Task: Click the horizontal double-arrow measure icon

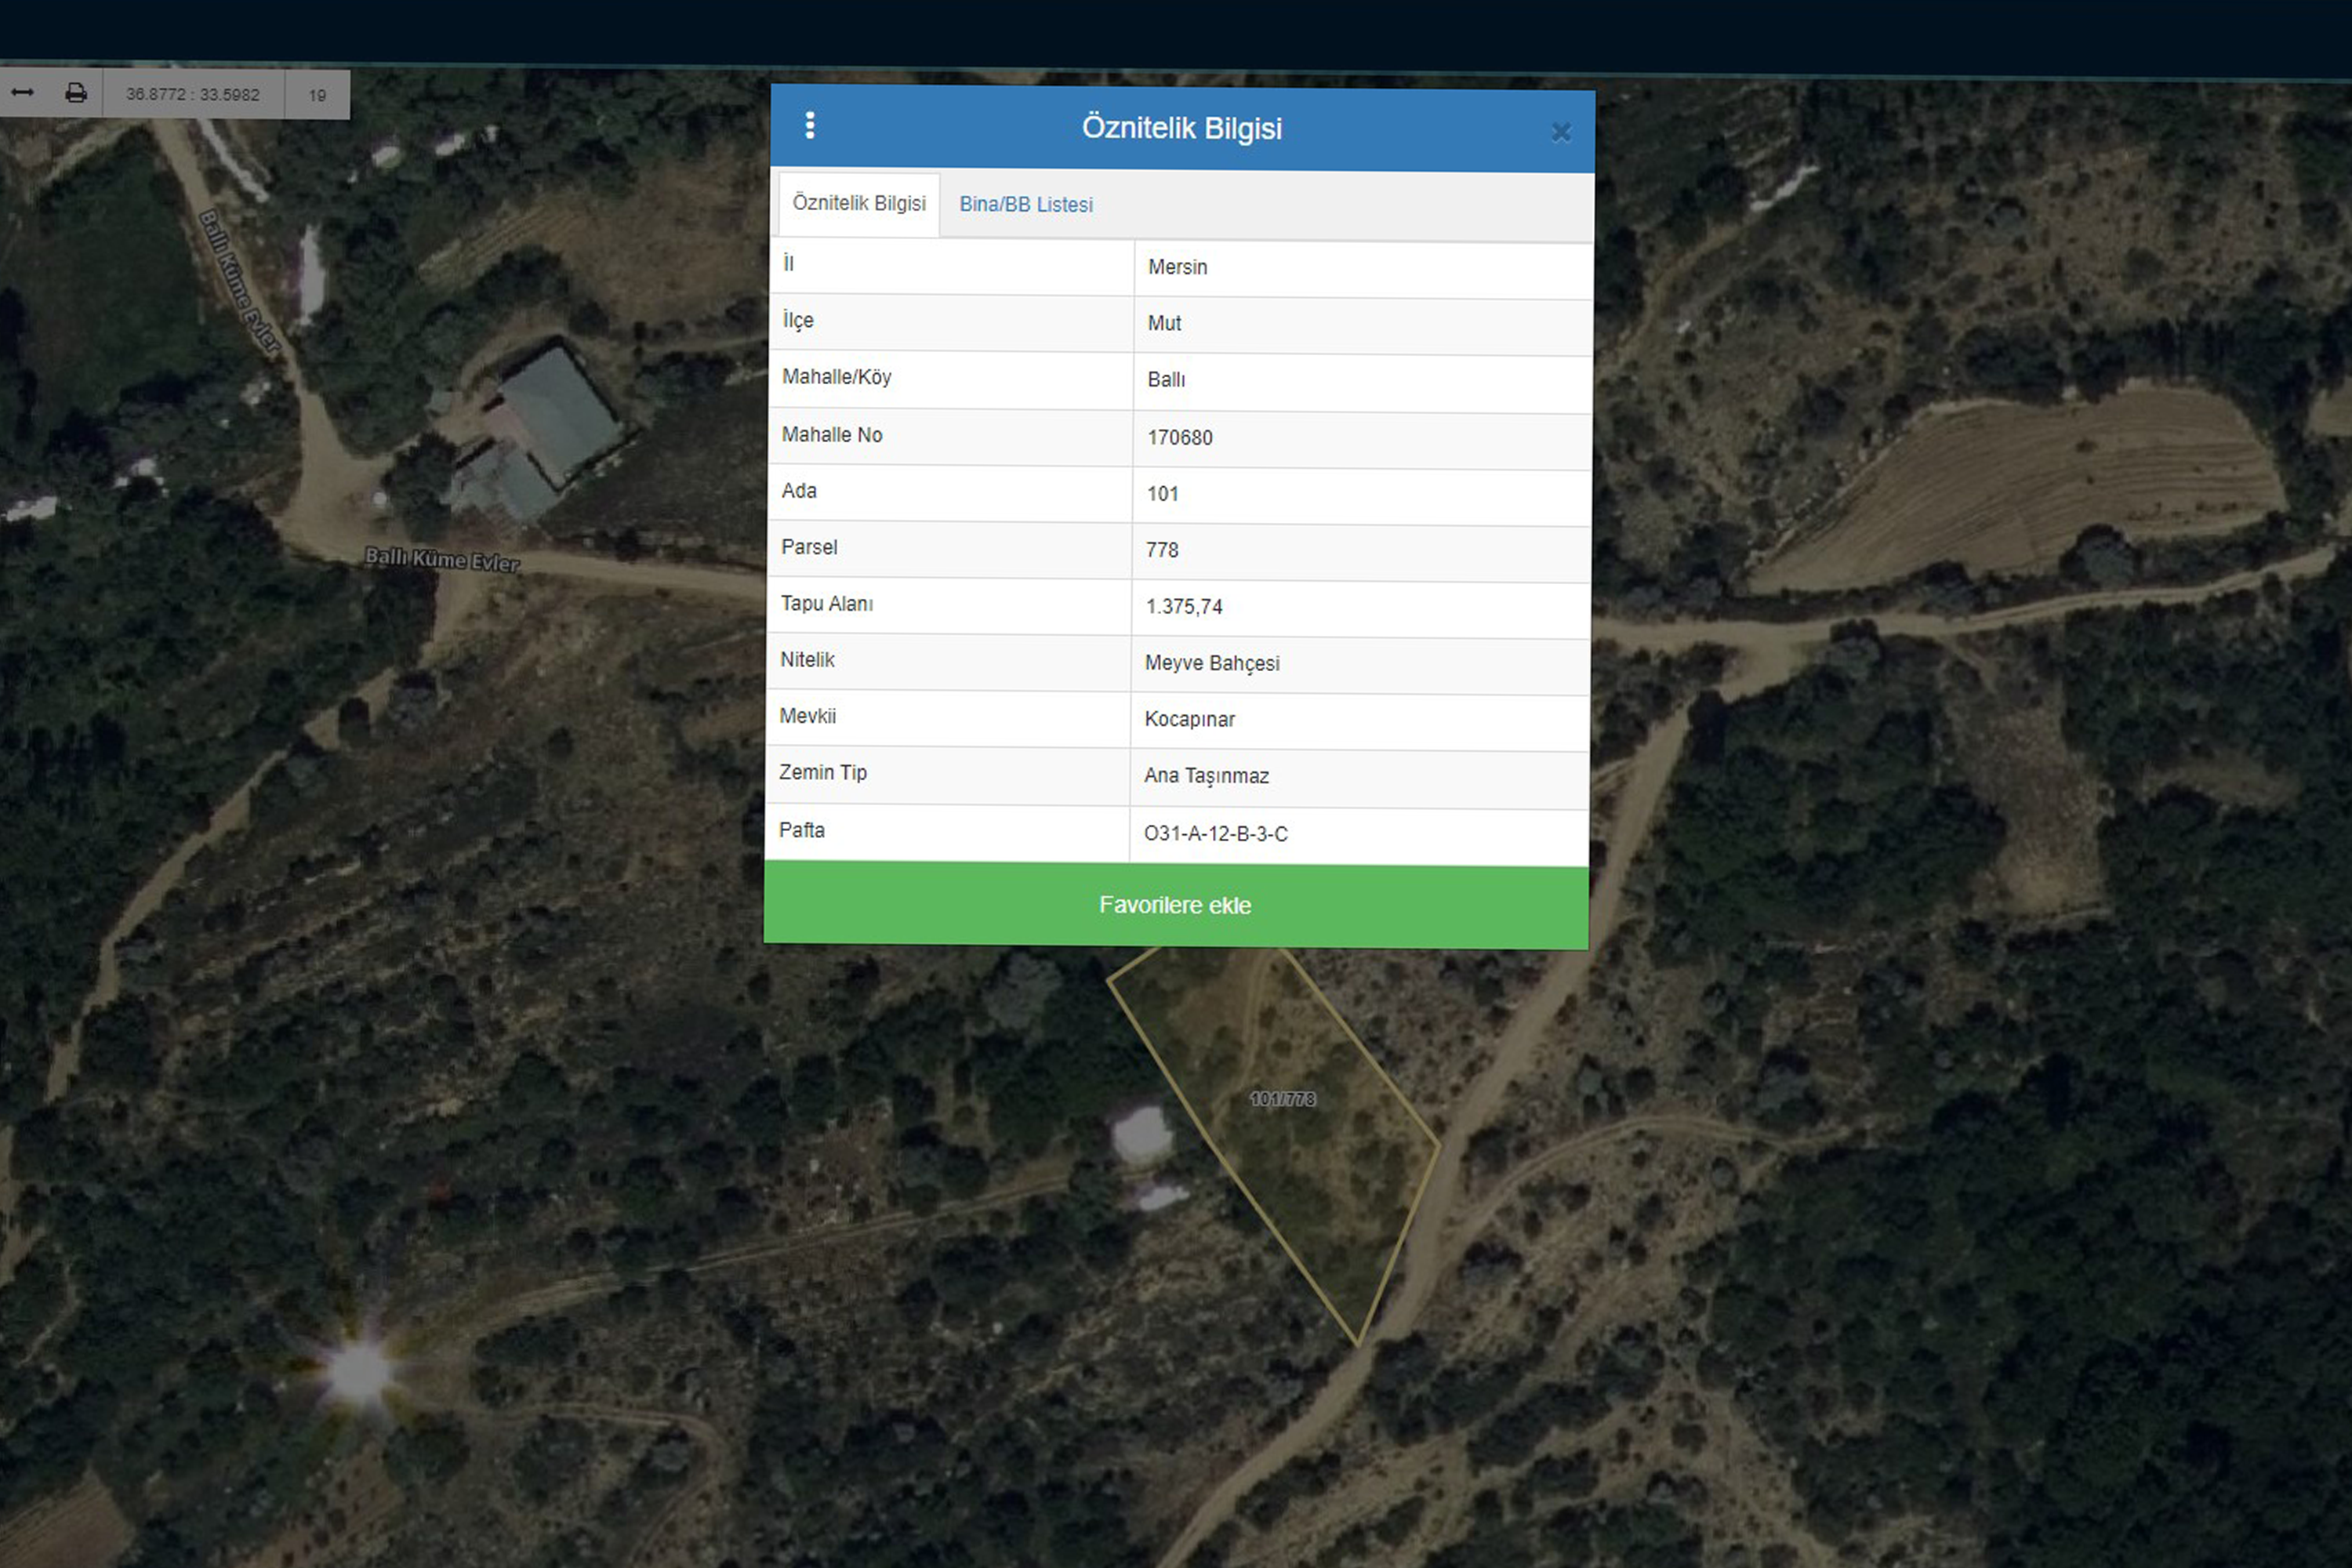Action: coord(22,93)
